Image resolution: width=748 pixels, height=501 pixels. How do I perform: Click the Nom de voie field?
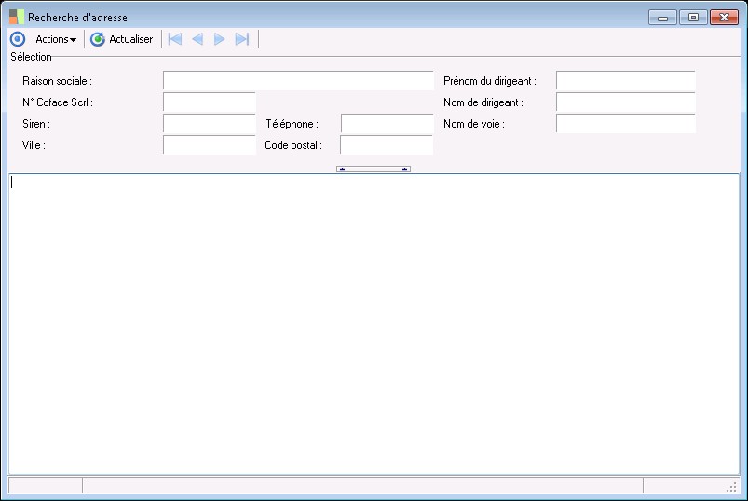625,124
